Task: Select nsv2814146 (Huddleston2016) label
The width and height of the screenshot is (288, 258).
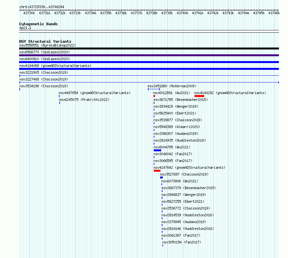Action: [188, 229]
